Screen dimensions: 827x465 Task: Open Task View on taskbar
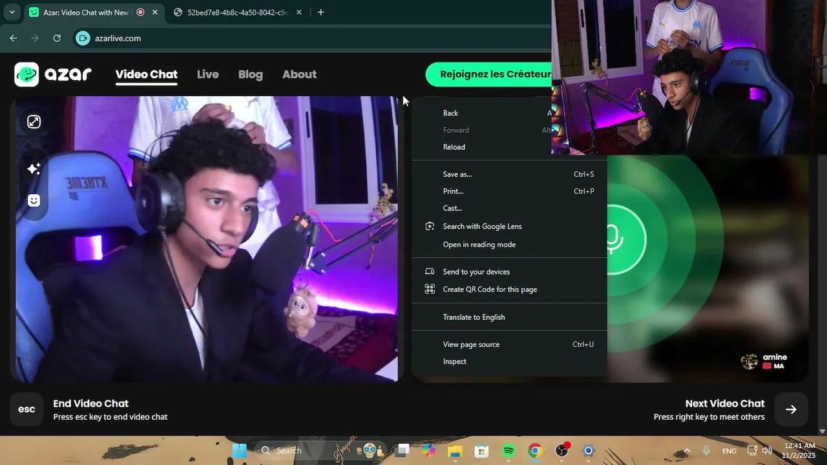(x=404, y=451)
